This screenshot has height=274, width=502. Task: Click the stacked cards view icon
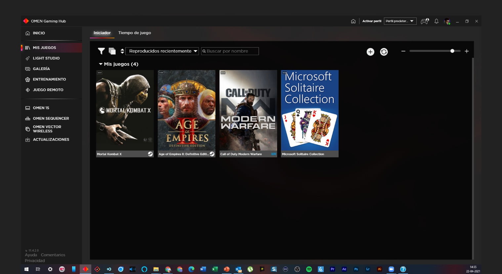(x=112, y=51)
